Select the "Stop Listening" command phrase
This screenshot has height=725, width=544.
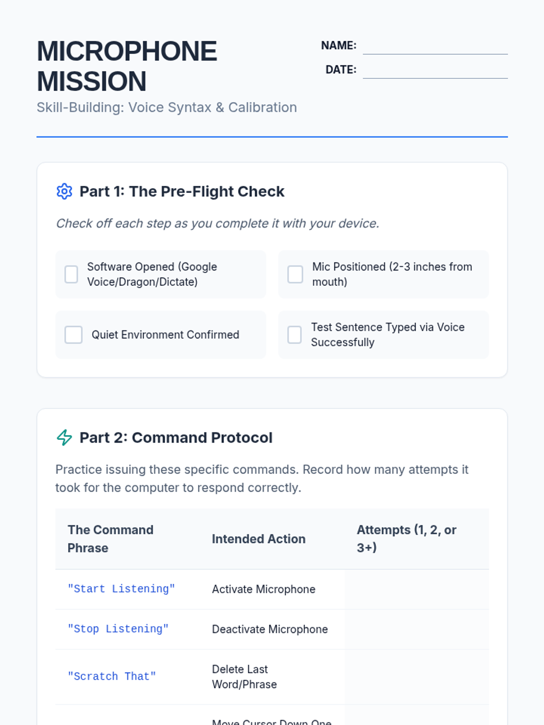click(118, 629)
